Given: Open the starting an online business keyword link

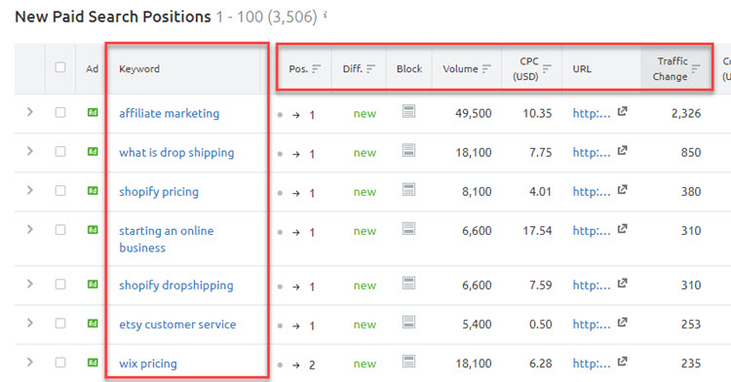Looking at the screenshot, I should tap(166, 239).
